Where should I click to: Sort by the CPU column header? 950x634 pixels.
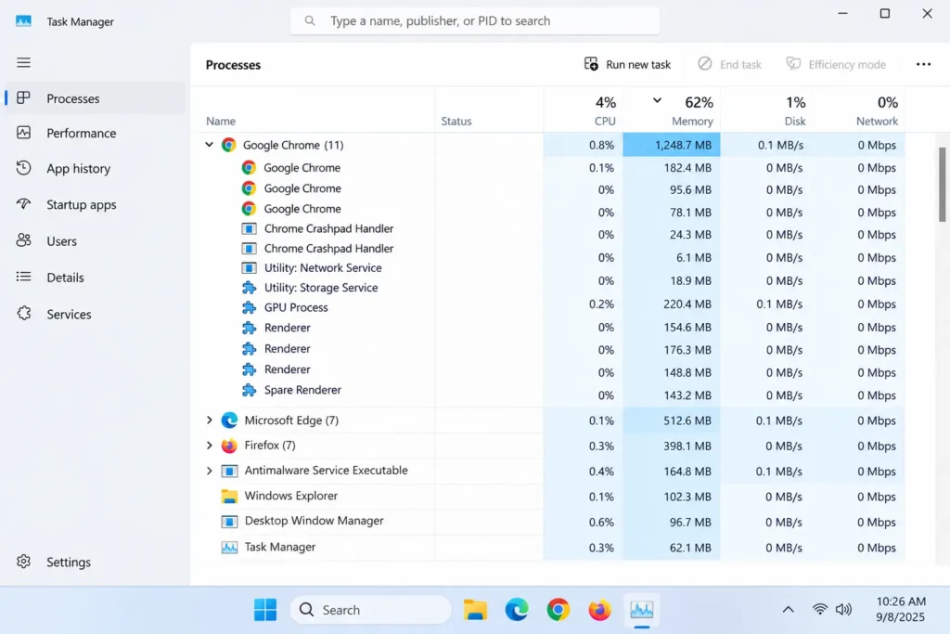(x=584, y=110)
